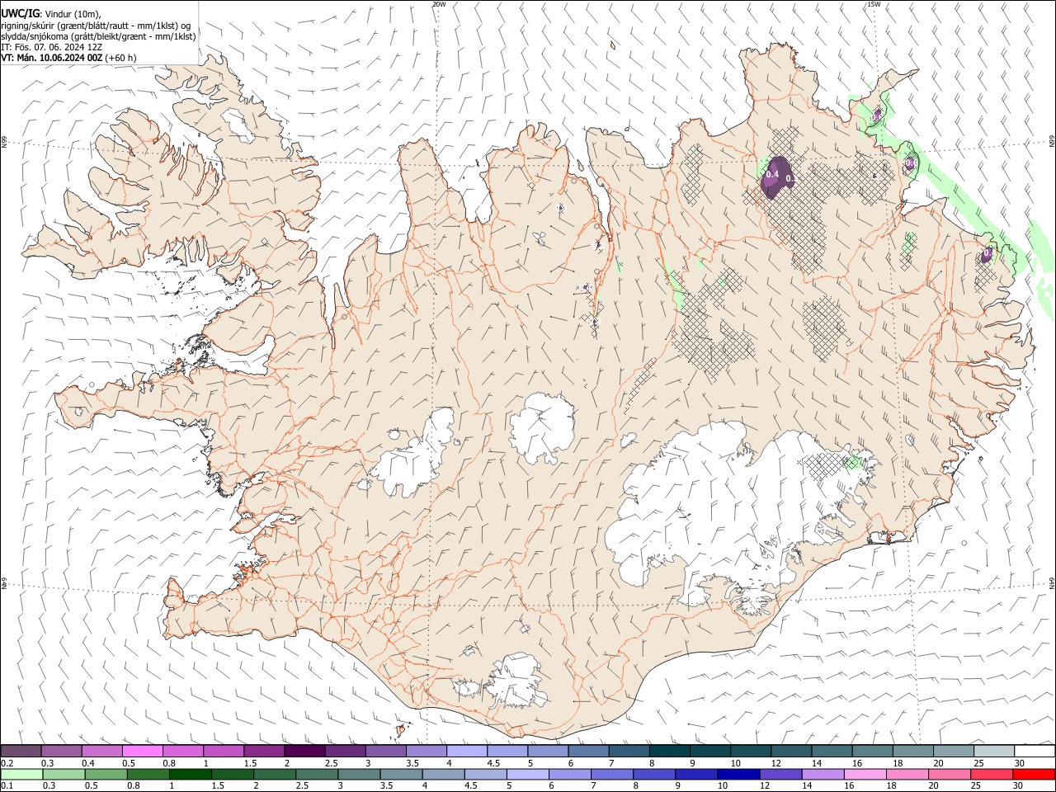This screenshot has height=792, width=1056.
Task: Pick the lower-row bright red swatch at 30
Action: pos(1035,774)
